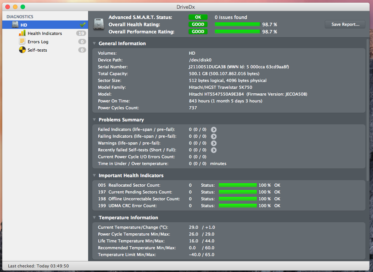This screenshot has width=373, height=272.
Task: Click the 199 UDMA CRC Error Count label
Action: [x=127, y=206]
